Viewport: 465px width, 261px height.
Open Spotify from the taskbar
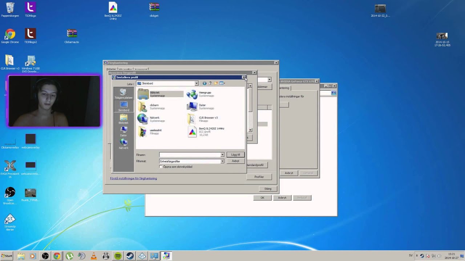(118, 256)
